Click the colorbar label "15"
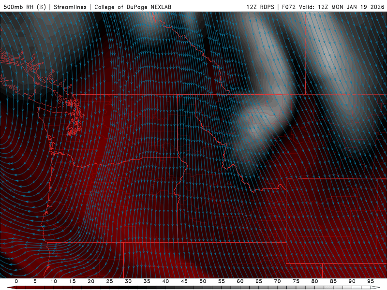Image resolution: width=387 pixels, height=290 pixels. point(72,281)
